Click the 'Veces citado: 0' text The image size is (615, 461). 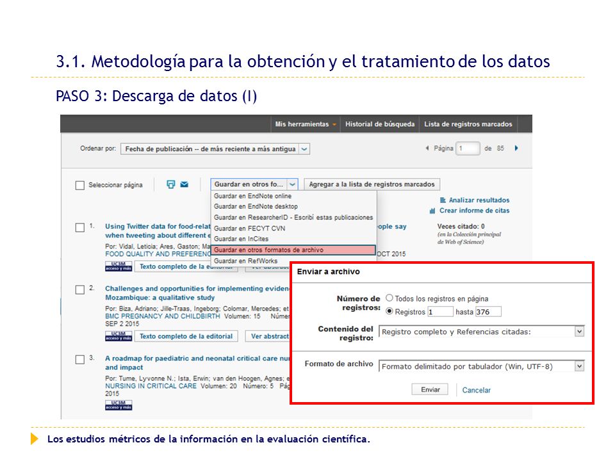461,226
